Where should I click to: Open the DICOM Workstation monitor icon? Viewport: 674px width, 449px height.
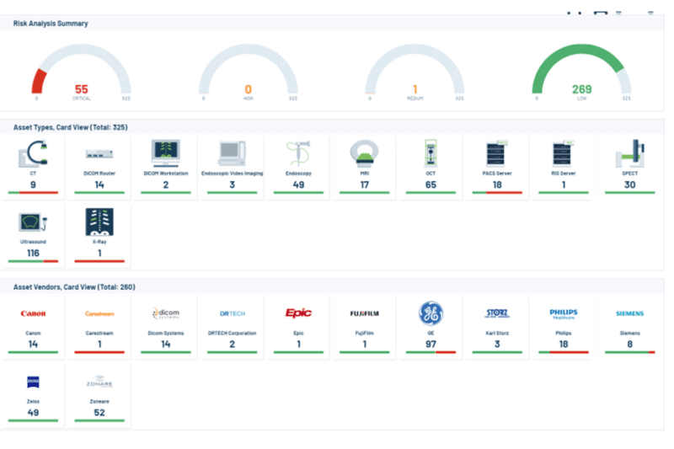[x=166, y=153]
